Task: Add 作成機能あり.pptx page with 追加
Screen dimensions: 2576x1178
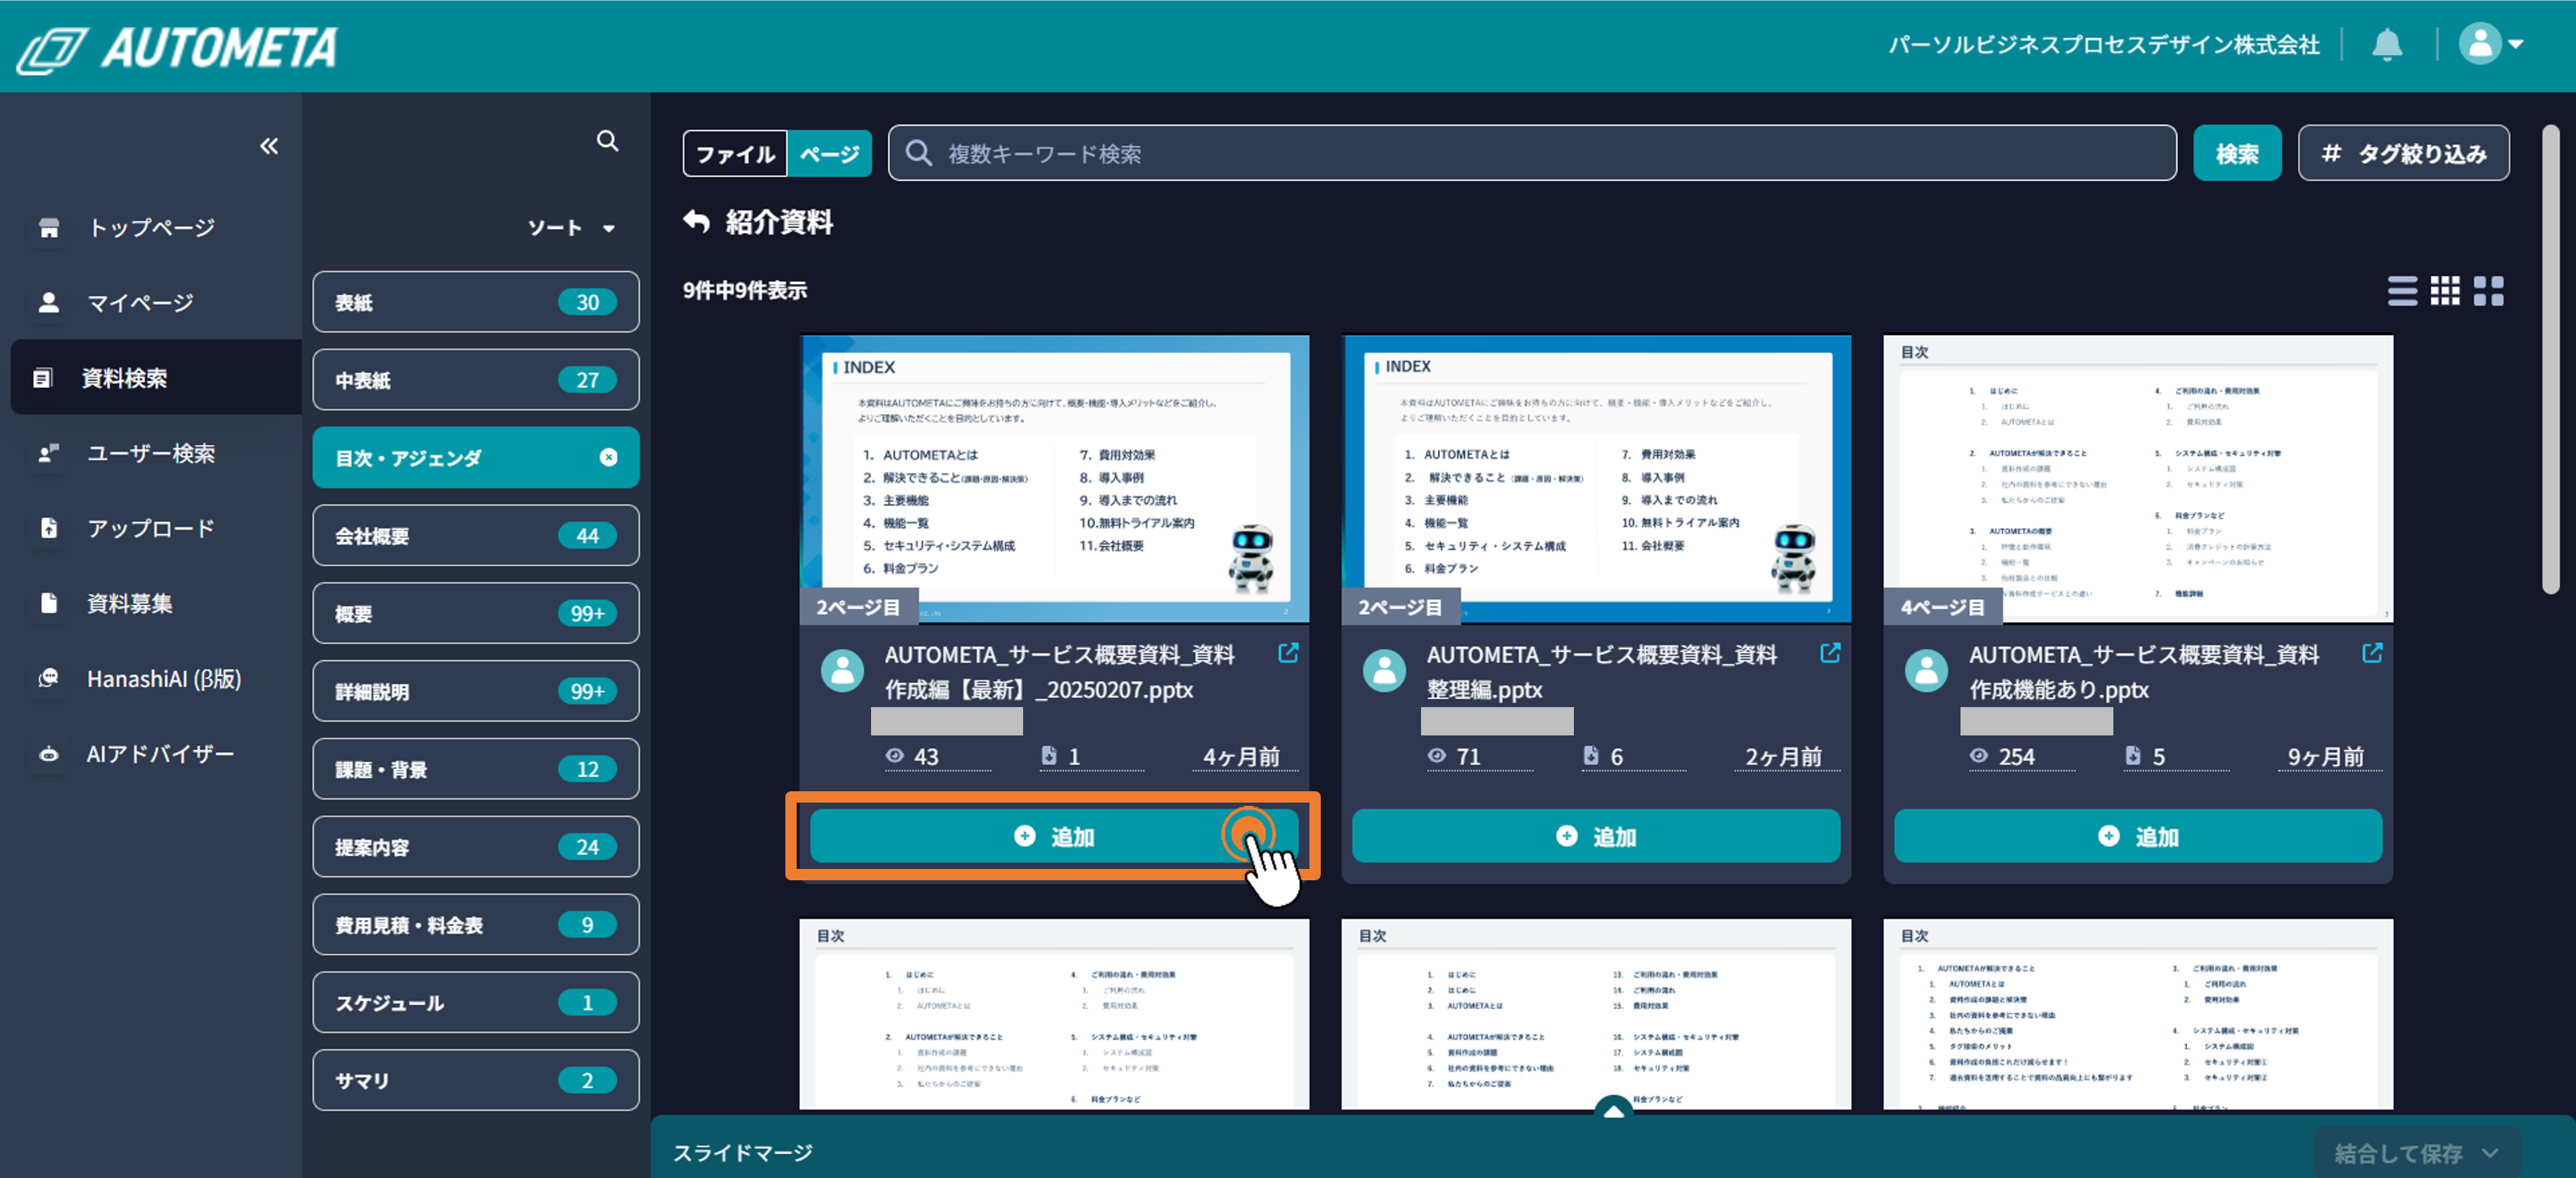Action: pyautogui.click(x=2138, y=836)
